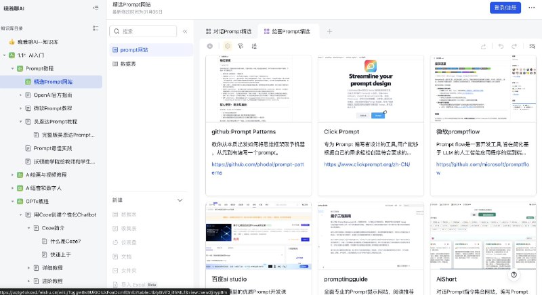Open the github:Prompt Patterns card thumbnail

[258, 89]
